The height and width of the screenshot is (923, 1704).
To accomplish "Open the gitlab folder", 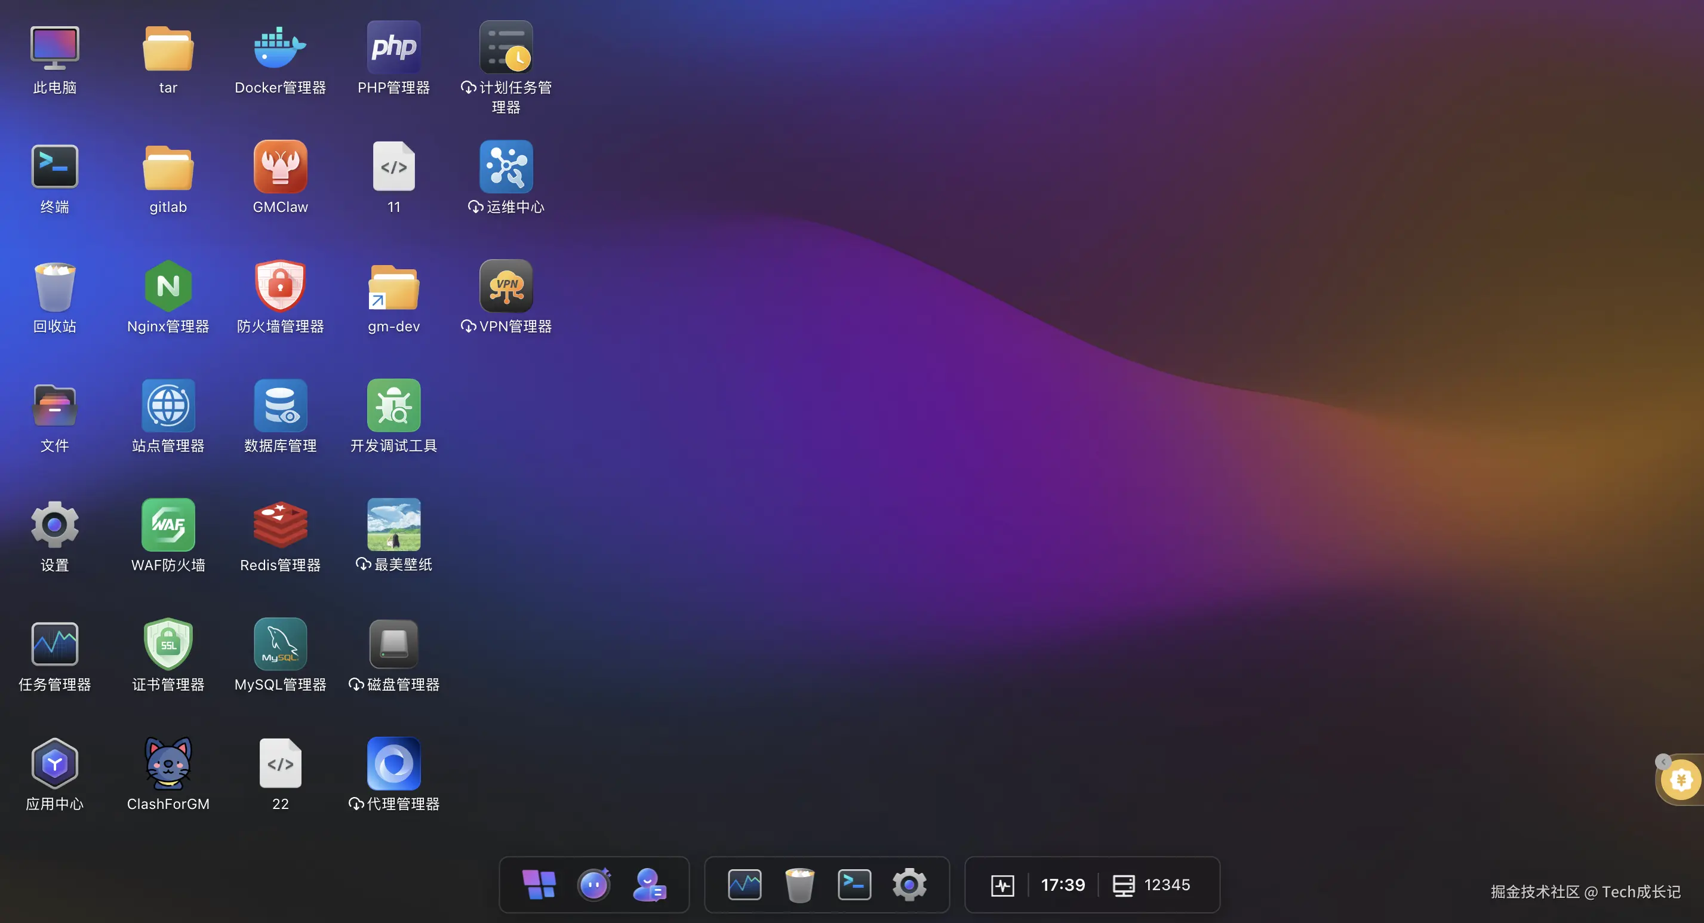I will 168,167.
